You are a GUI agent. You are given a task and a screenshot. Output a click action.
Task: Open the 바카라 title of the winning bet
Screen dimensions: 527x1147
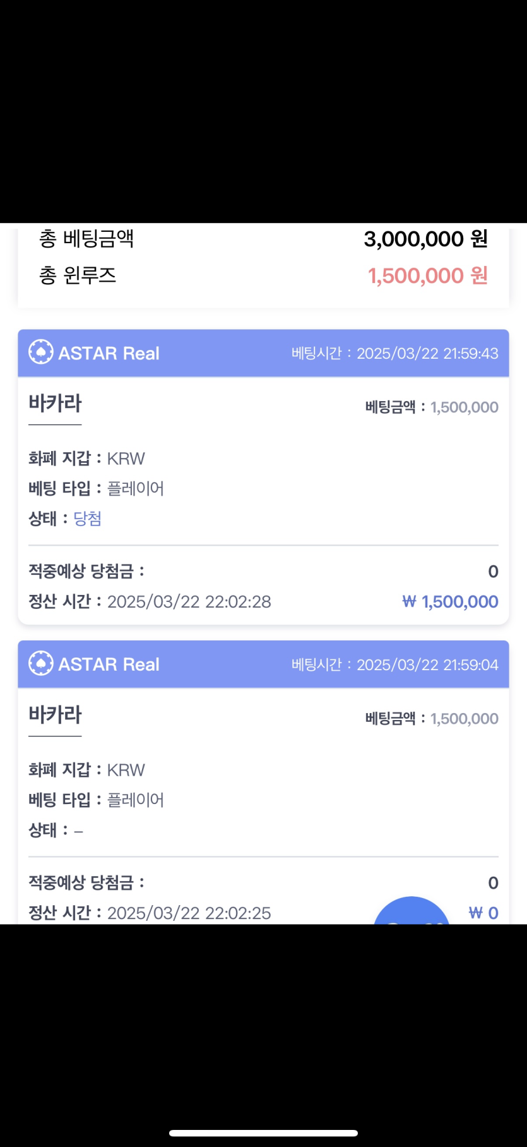coord(55,403)
